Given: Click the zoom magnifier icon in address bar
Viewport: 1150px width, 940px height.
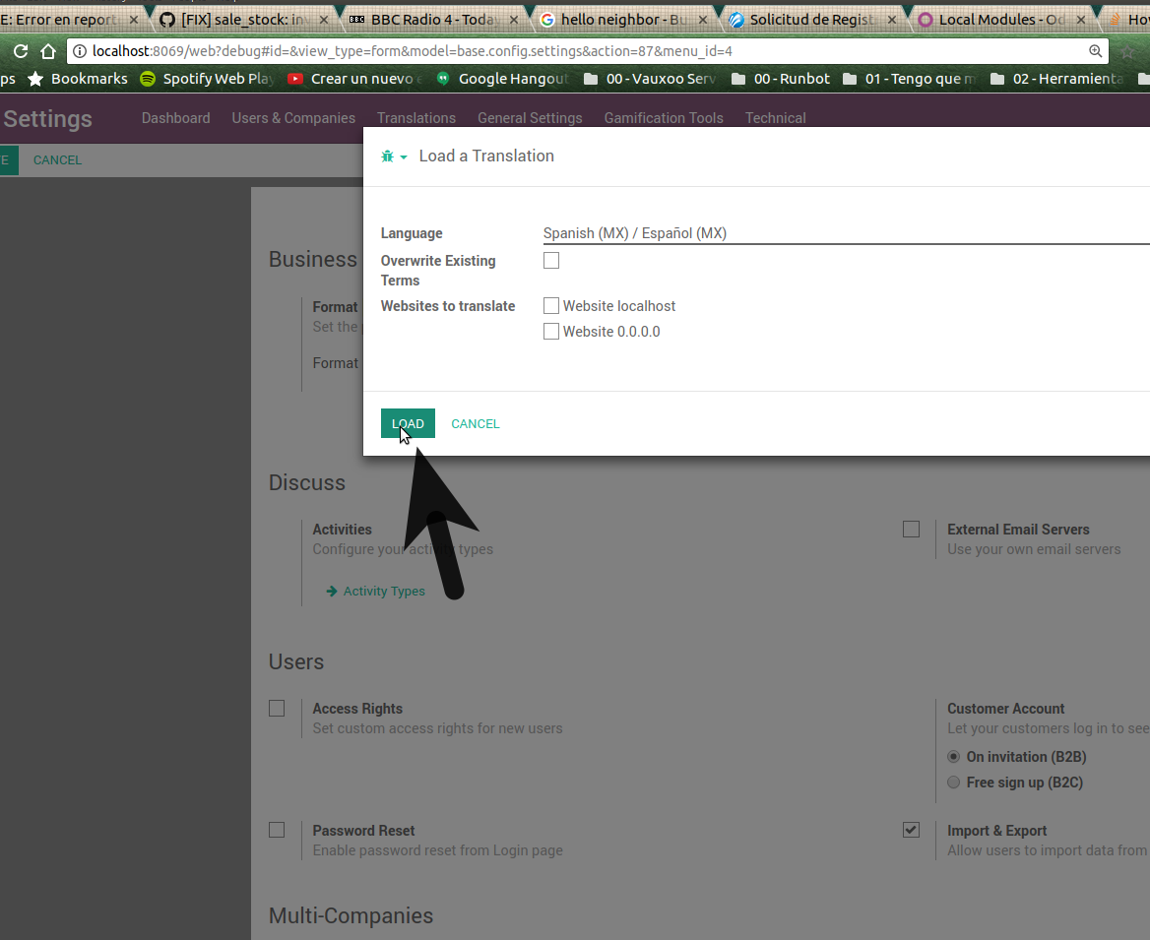Looking at the screenshot, I should tap(1095, 50).
